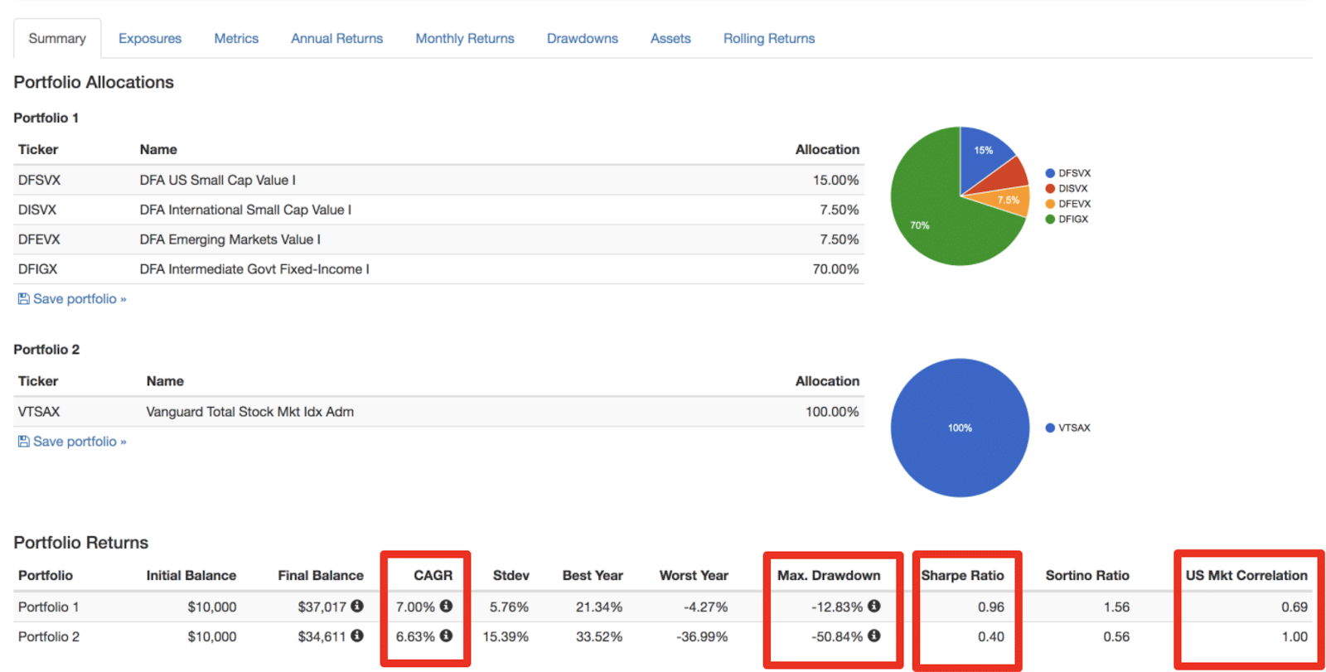
Task: Click the 15.39% Stdev value
Action: coord(506,636)
